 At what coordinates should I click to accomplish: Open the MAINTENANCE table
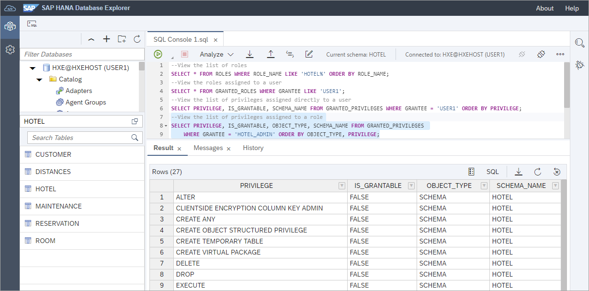coord(82,206)
